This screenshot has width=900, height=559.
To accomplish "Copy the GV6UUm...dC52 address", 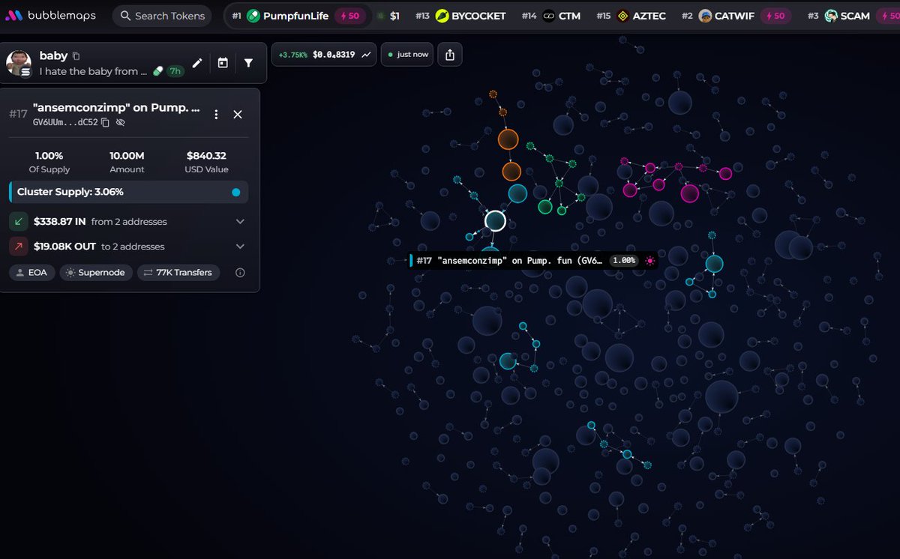I will [x=106, y=122].
